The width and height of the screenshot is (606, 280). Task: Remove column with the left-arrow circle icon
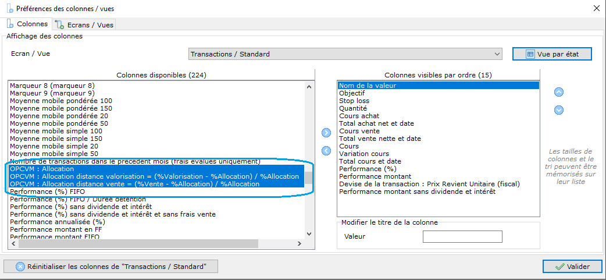click(x=326, y=150)
